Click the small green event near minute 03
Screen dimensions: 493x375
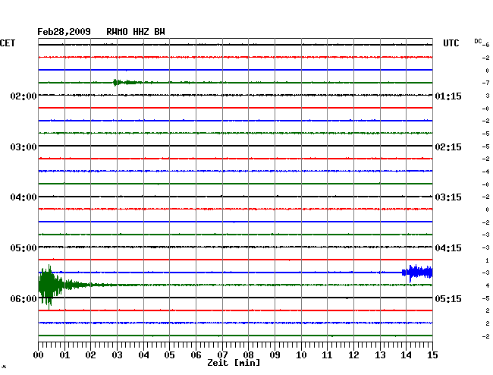click(x=127, y=83)
